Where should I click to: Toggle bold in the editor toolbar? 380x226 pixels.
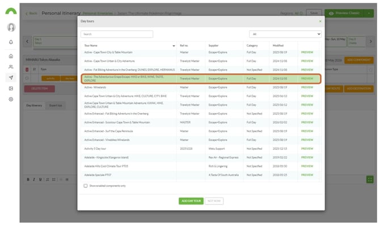point(28,179)
